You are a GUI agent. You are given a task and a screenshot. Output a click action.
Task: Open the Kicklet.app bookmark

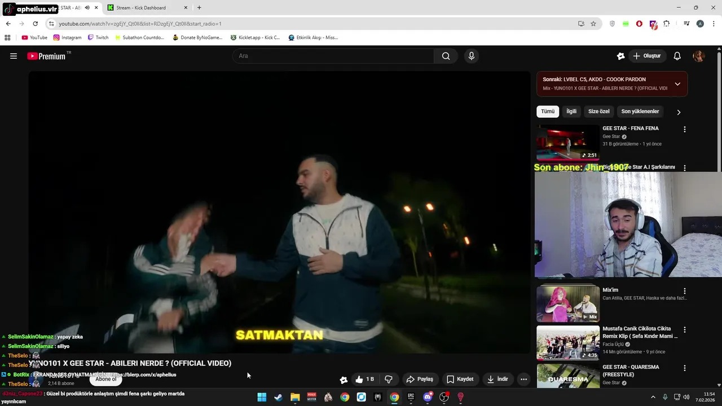(x=256, y=38)
